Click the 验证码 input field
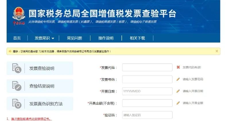Viewport: 227px width, 121px height. tap(147, 115)
